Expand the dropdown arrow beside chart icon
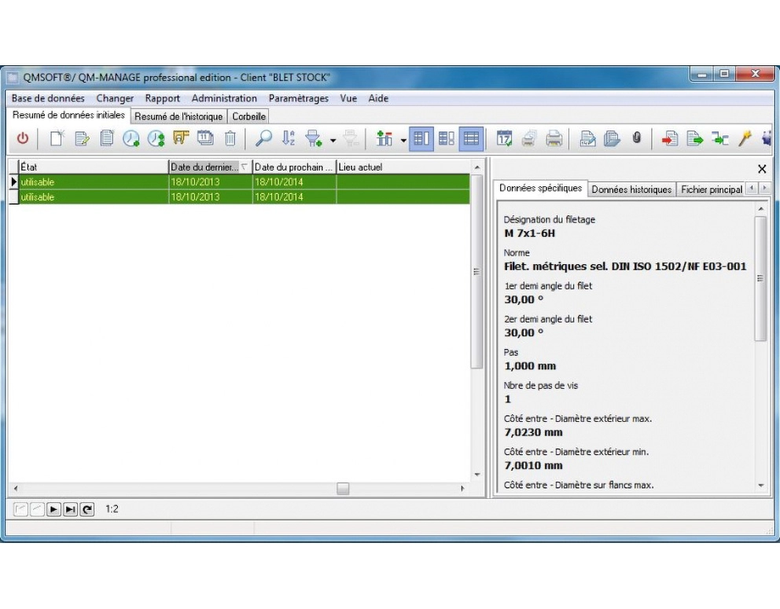The width and height of the screenshot is (780, 609). [x=403, y=141]
